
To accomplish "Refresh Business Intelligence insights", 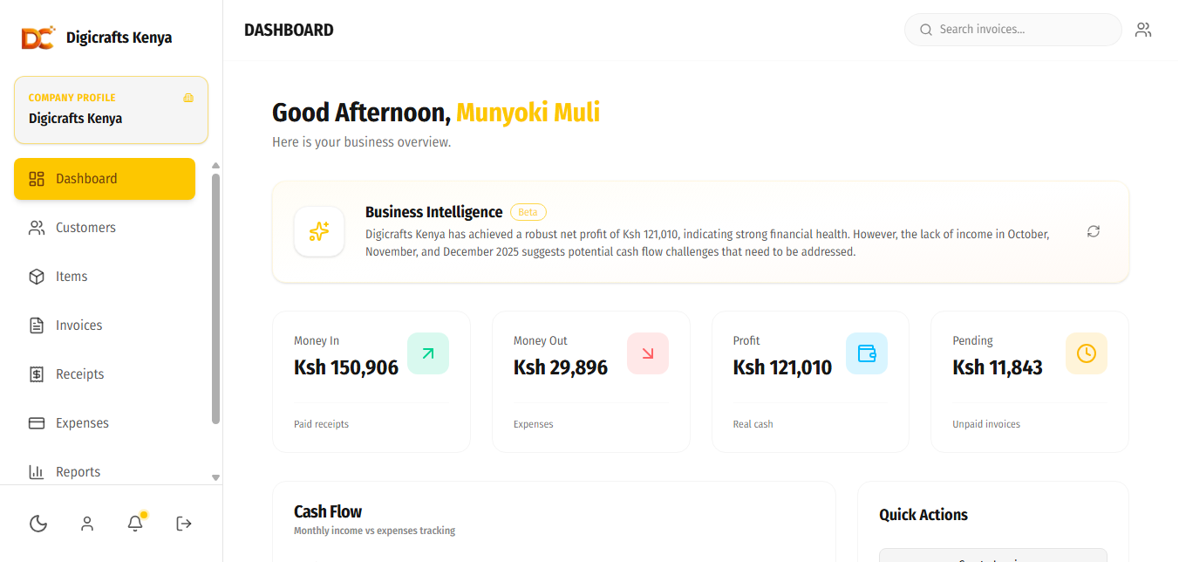I will point(1094,231).
